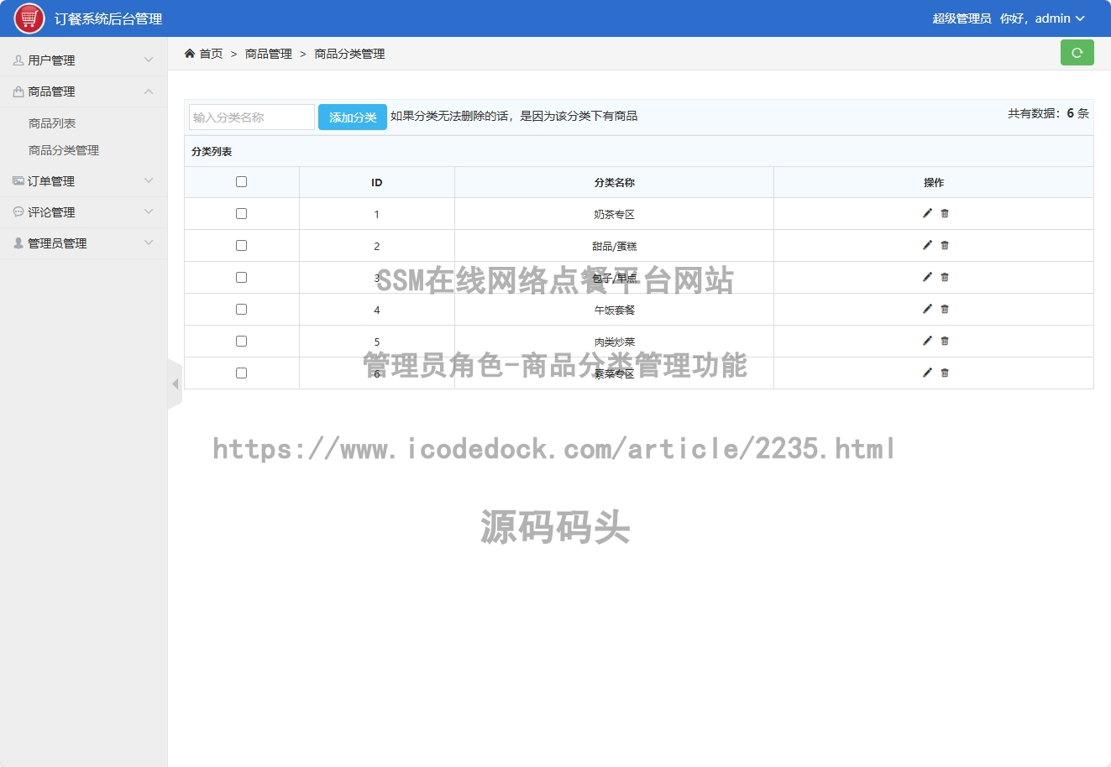
Task: Click the 操作 column header
Action: point(934,182)
